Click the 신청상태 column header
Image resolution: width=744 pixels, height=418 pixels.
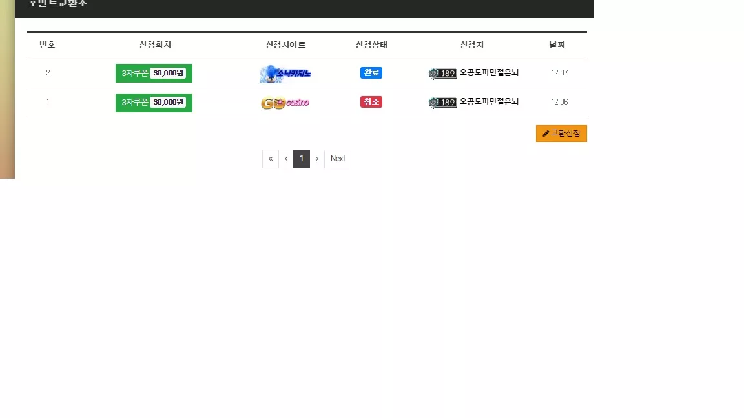point(371,45)
